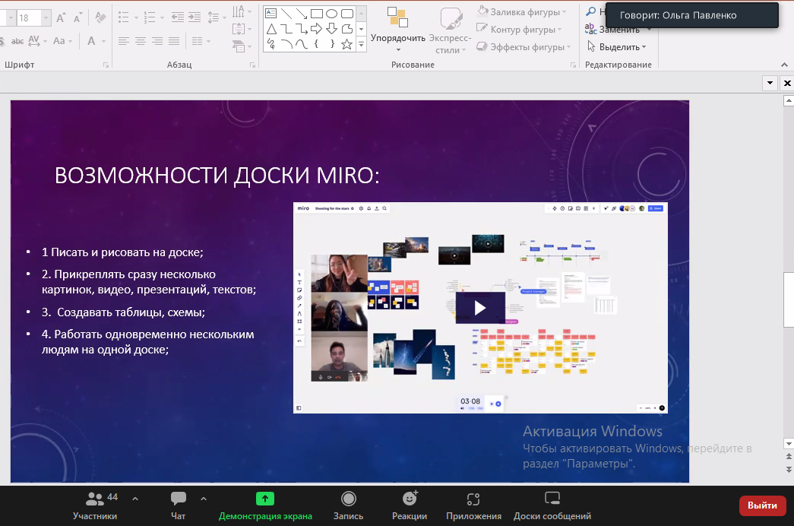The image size is (794, 526).
Task: Click the Найти magnifier icon
Action: 590,11
